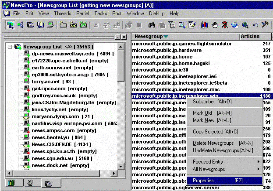Select microsoft.public.jp.hardware newsgroup row
Viewport: 273px width, 191px height.
point(202,50)
